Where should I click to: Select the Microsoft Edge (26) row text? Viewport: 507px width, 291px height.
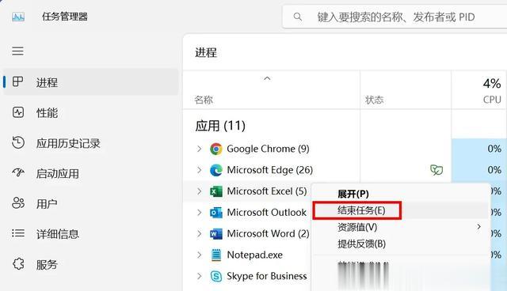(x=269, y=170)
